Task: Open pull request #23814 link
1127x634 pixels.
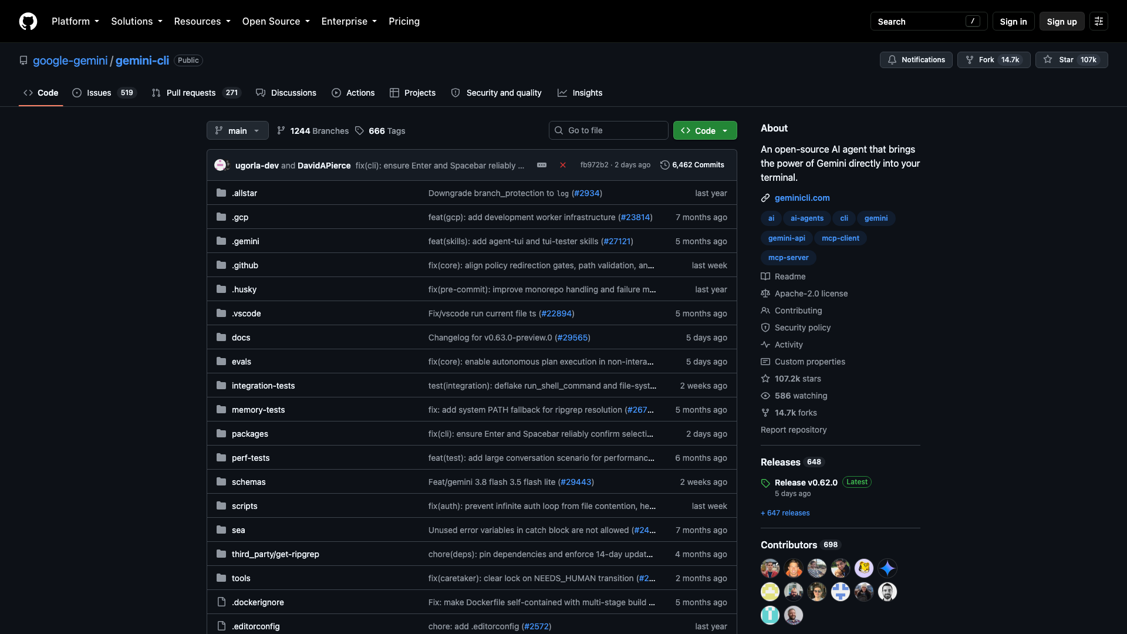Action: [x=635, y=217]
